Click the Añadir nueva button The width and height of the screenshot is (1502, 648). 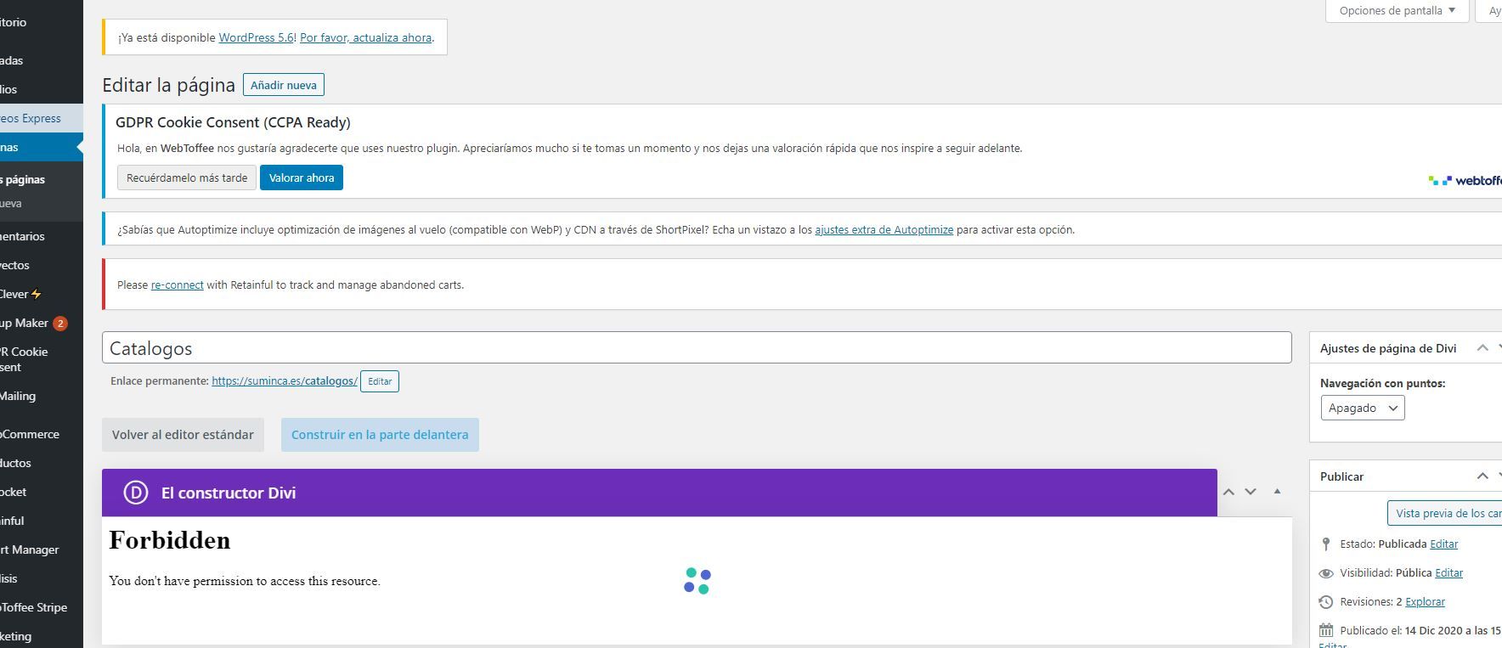coord(284,85)
